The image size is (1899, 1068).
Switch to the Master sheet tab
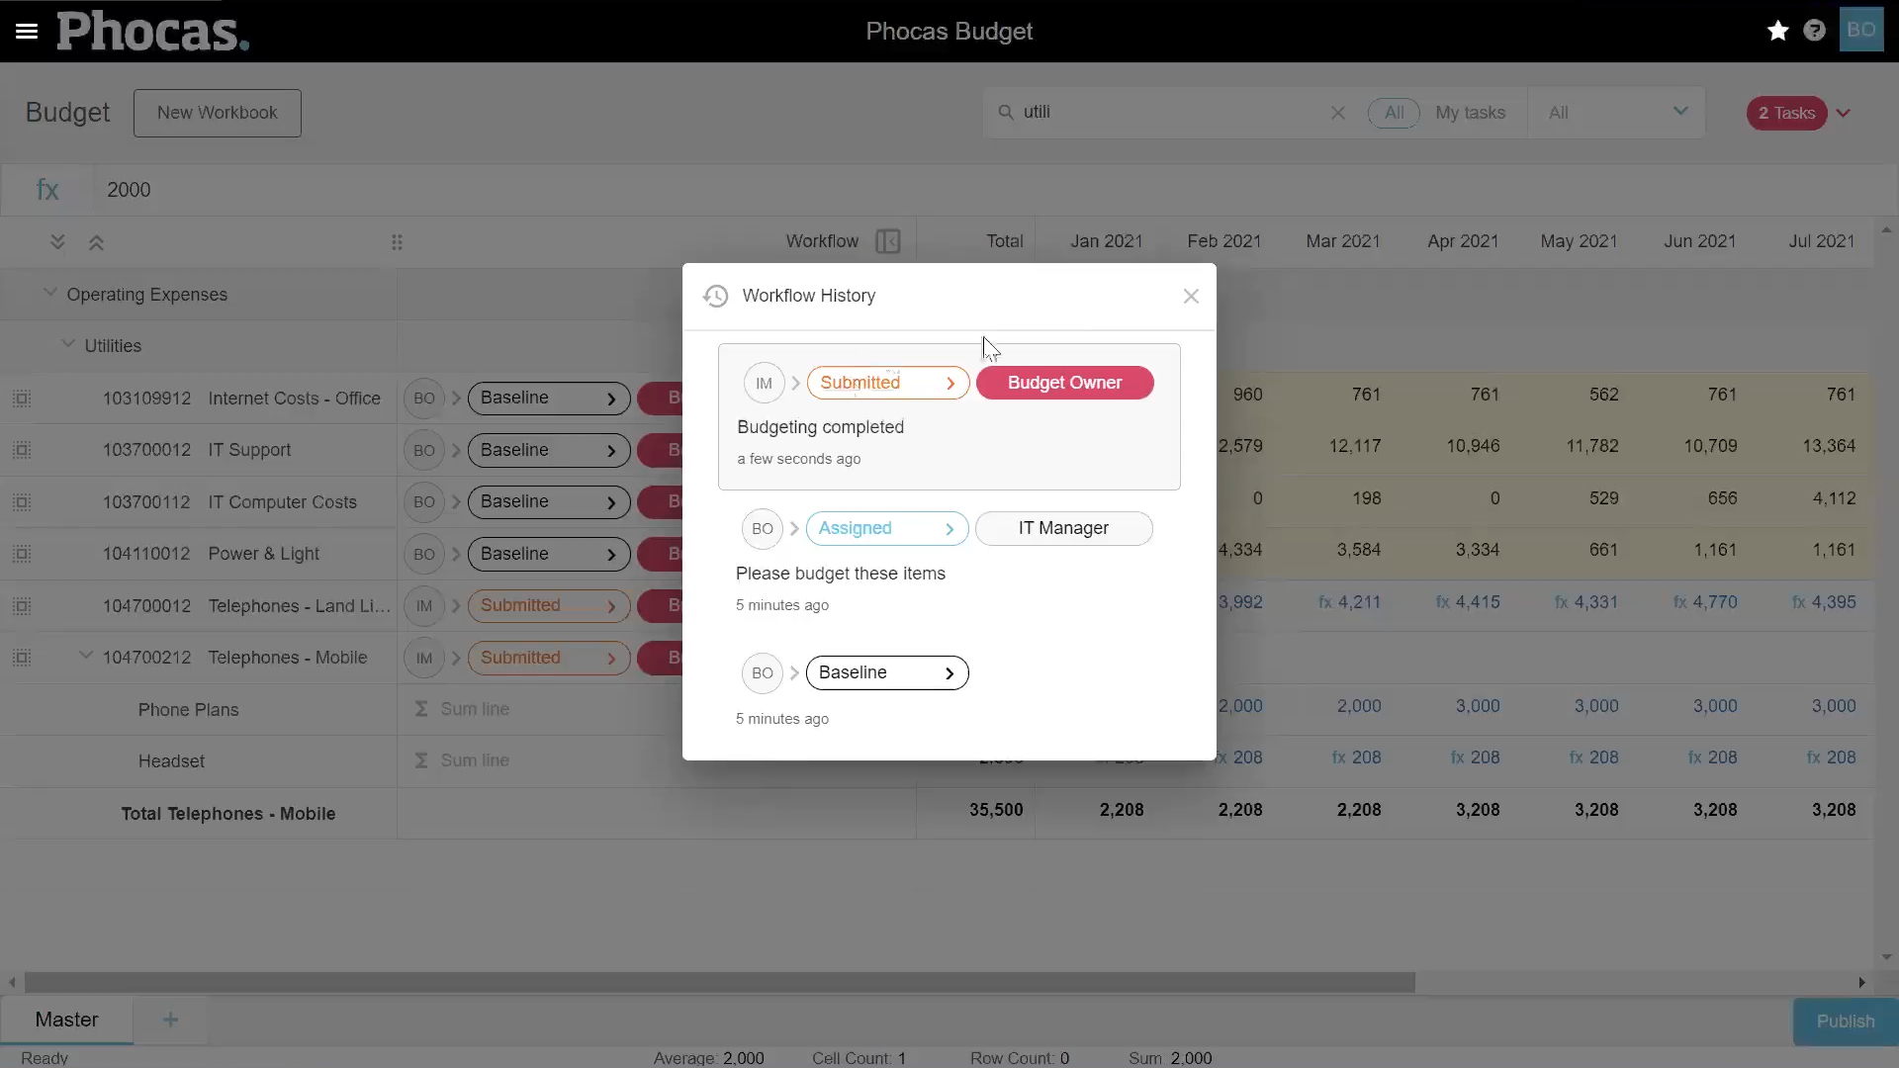[66, 1020]
